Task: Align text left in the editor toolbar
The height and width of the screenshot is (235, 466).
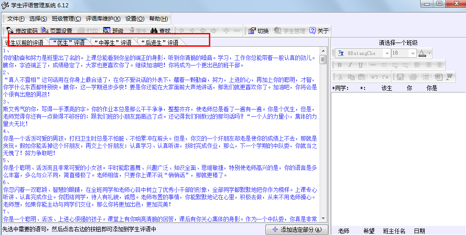Action: pyautogui.click(x=417, y=65)
